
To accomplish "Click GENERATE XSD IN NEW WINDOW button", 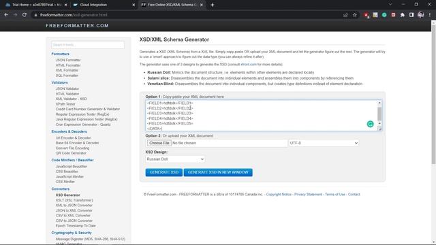I will tap(218, 172).
